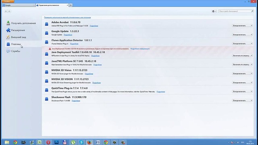Viewport: 258px width, 145px height.
Task: Open Подробнее link for Google Update
Action: point(68,35)
